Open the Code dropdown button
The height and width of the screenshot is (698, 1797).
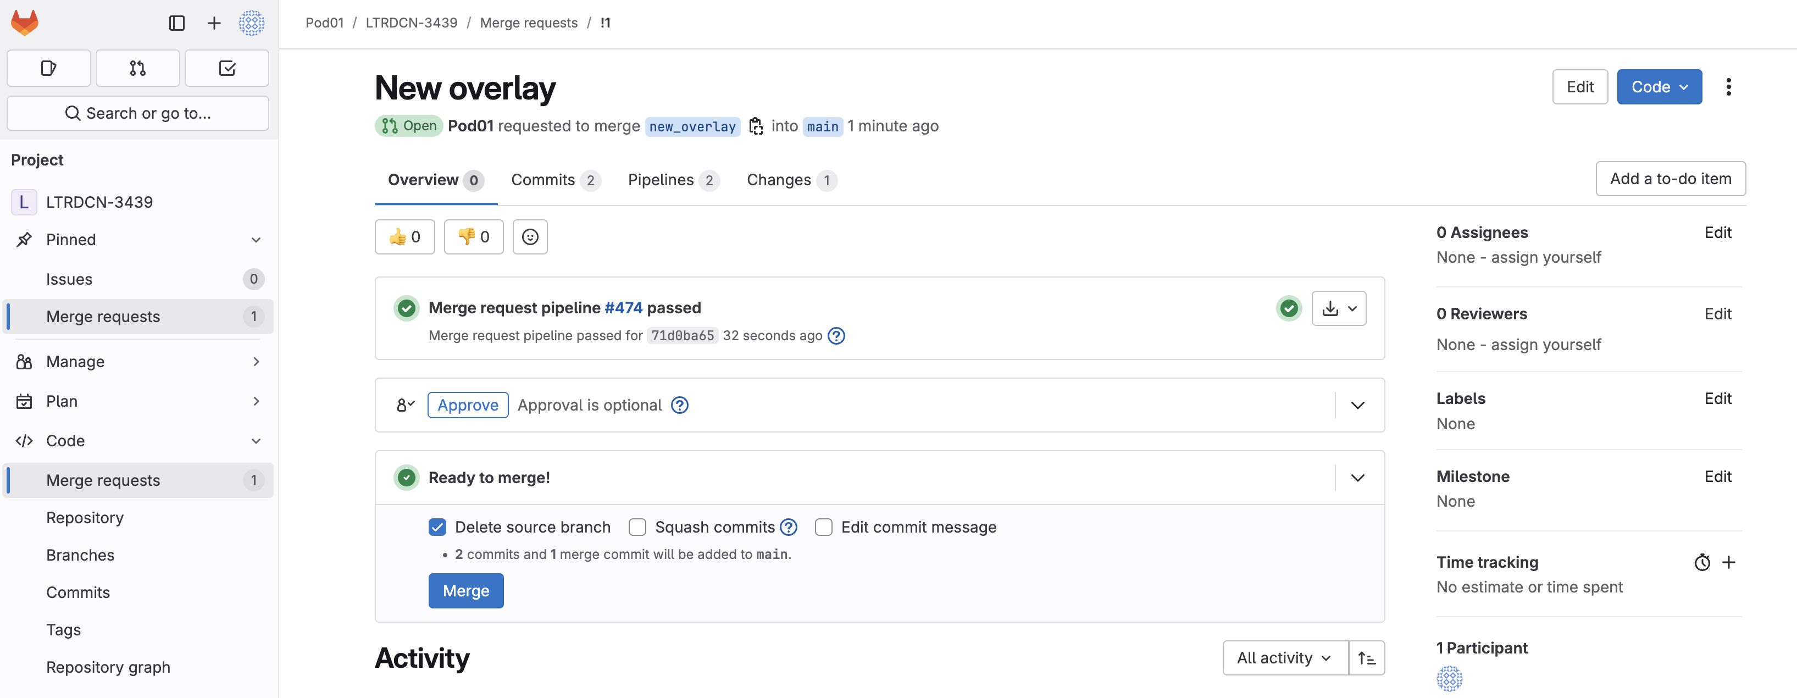tap(1659, 87)
